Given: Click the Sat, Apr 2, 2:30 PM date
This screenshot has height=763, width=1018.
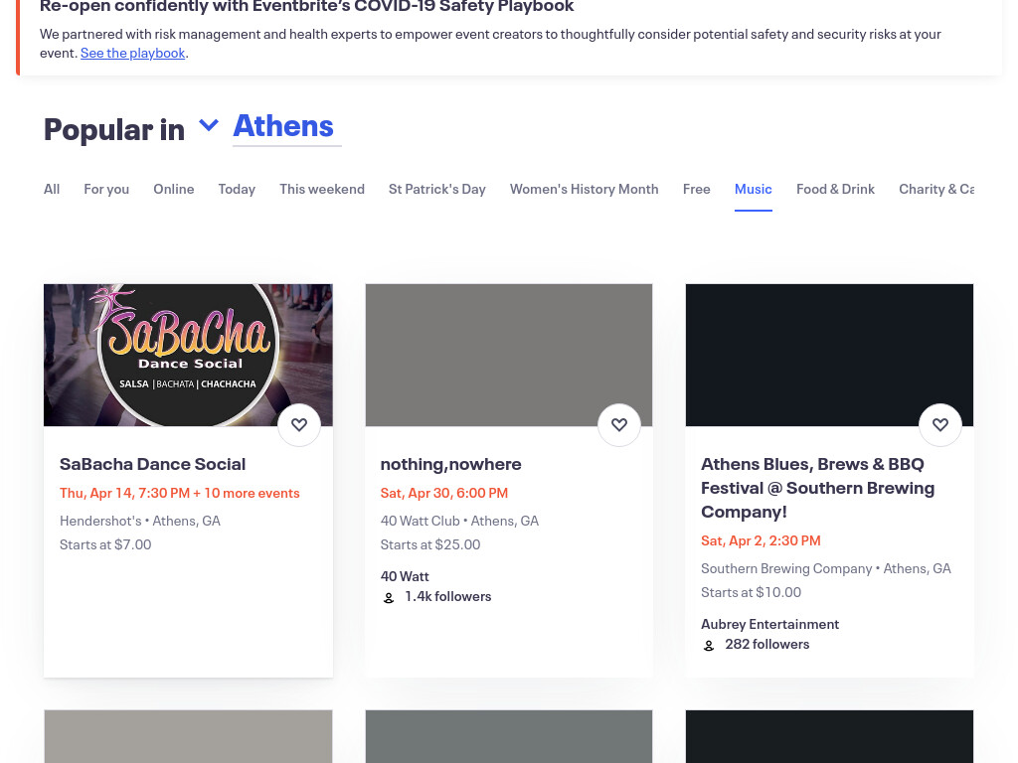Looking at the screenshot, I should point(761,540).
